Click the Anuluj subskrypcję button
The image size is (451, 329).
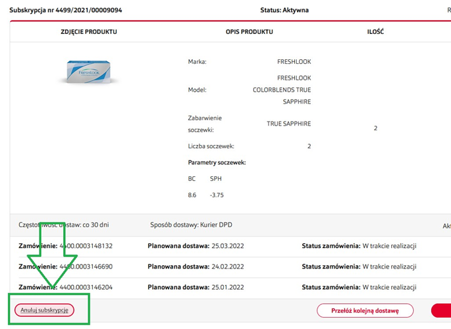point(45,310)
